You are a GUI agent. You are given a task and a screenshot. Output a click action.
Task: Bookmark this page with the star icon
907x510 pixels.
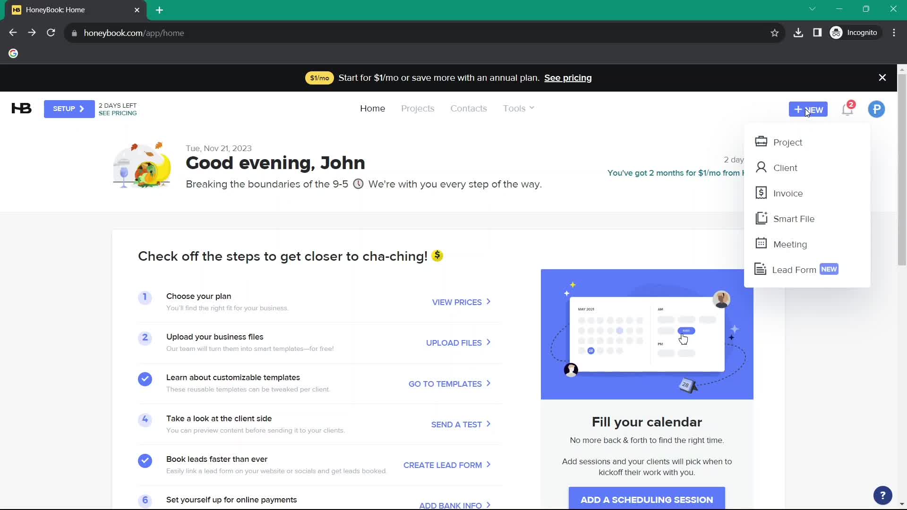coord(774,33)
